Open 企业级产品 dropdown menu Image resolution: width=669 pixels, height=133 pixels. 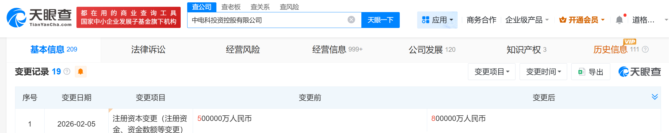[527, 20]
